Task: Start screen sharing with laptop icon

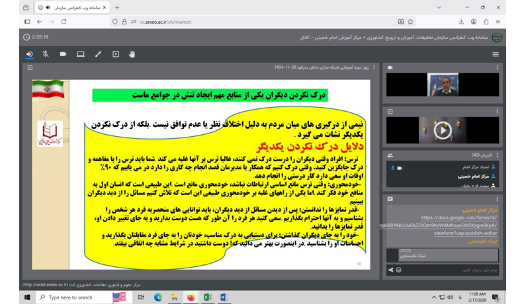Action: [81, 54]
